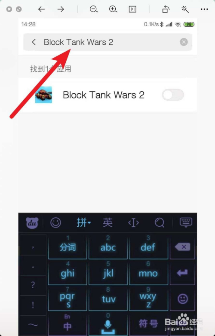Collapse the keyboard with the hide icon
The height and width of the screenshot is (336, 215).
186,223
